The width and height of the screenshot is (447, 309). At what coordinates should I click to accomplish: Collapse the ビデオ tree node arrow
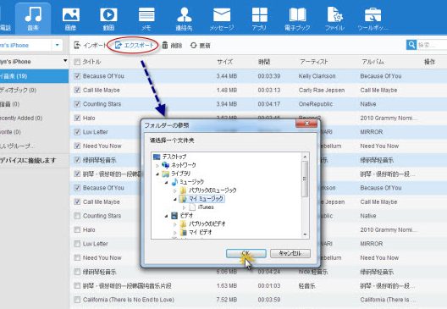(x=167, y=216)
